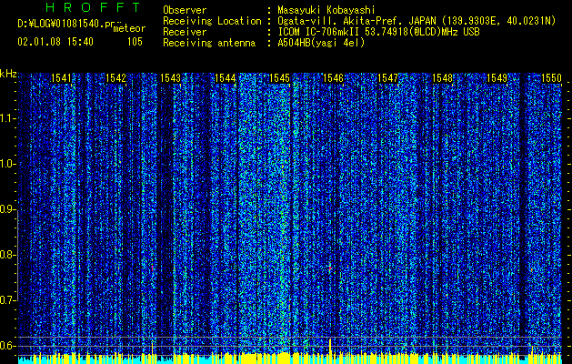
Task: Click the 1.1 kHz axis tick label
Action: tap(7, 118)
